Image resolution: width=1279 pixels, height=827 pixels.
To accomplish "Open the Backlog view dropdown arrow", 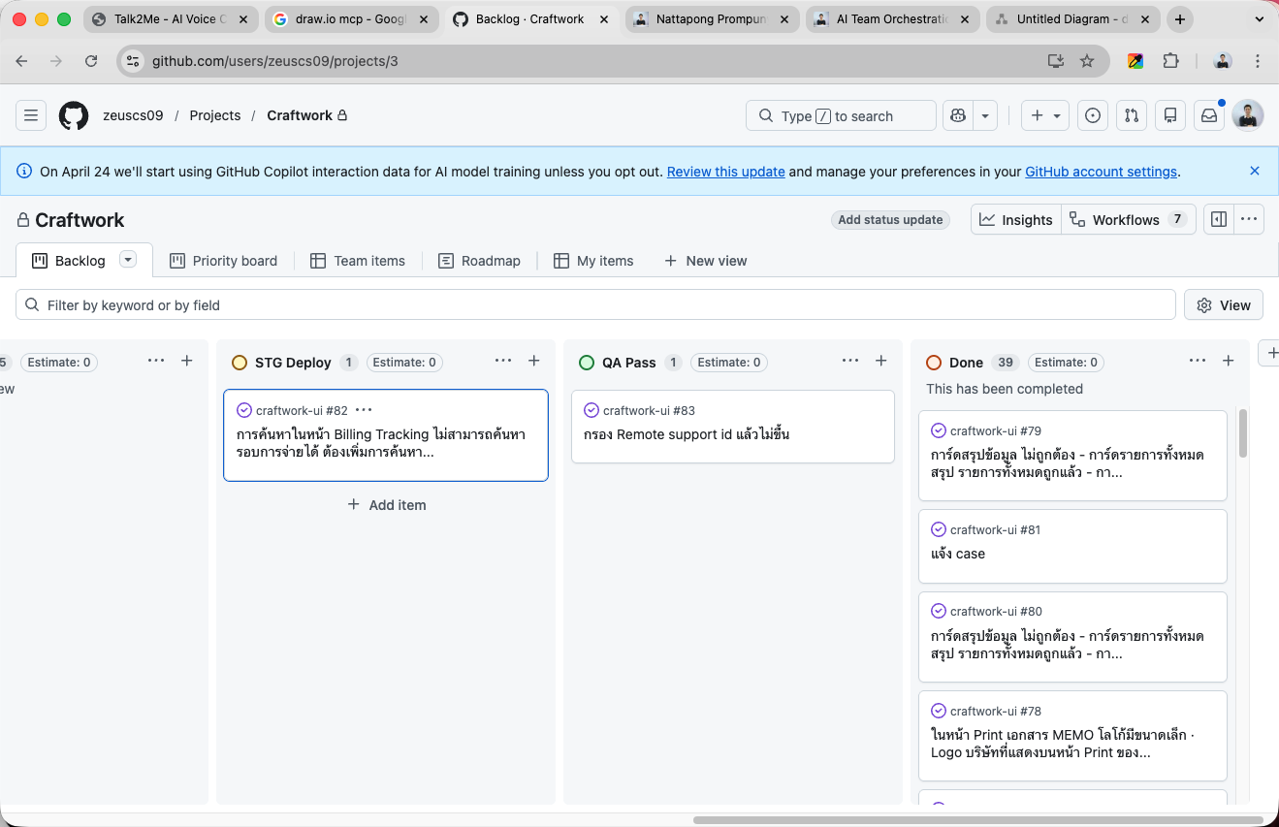I will (127, 259).
